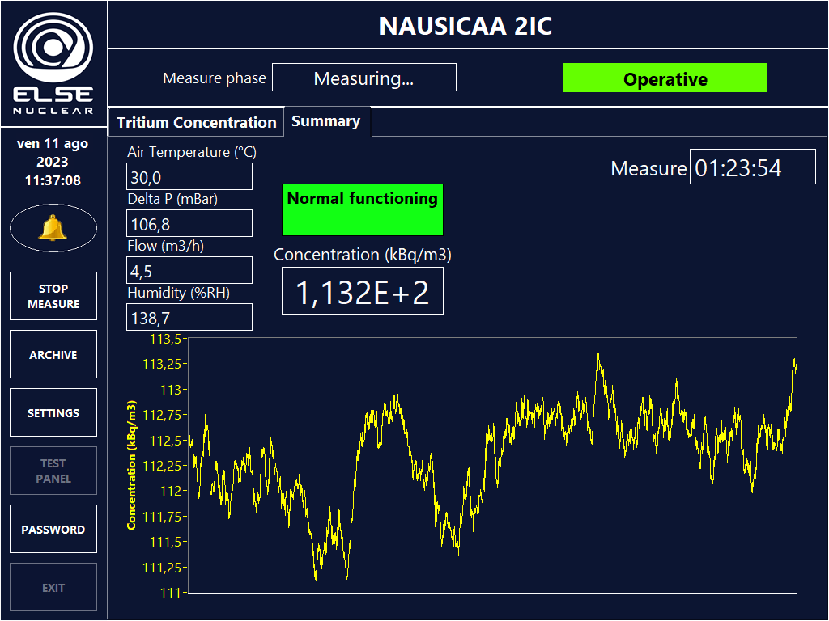Screen dimensions: 829x621
Task: Select the Flow value field
Action: coord(189,271)
